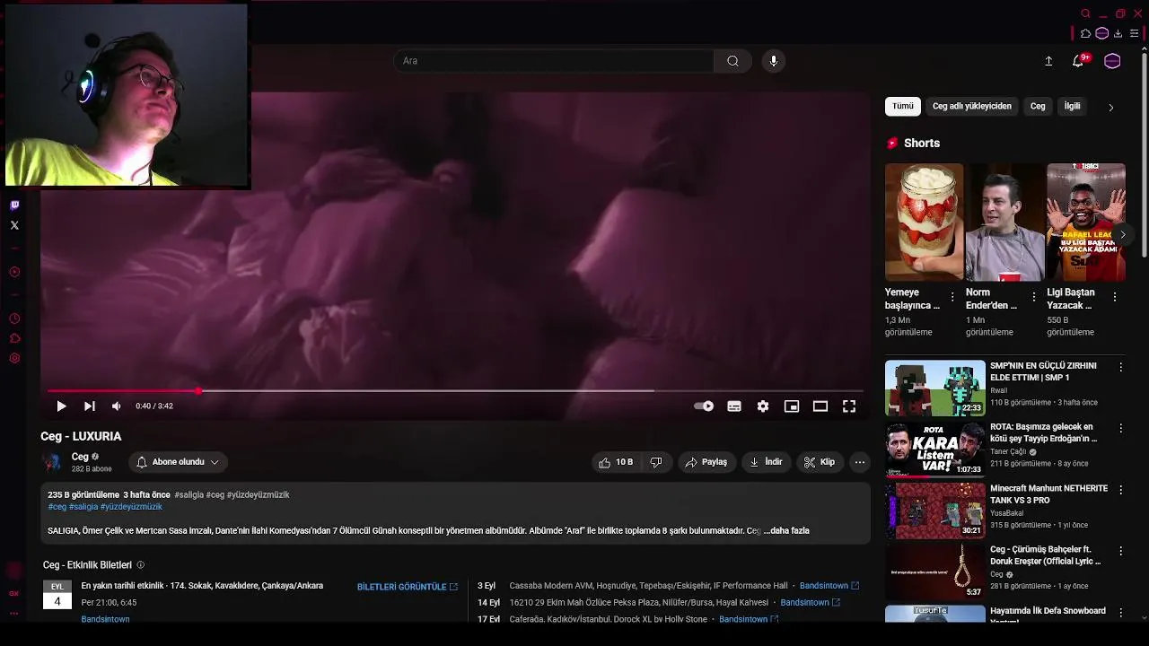This screenshot has width=1149, height=646.
Task: Toggle the autoplay switch in player
Action: click(704, 406)
